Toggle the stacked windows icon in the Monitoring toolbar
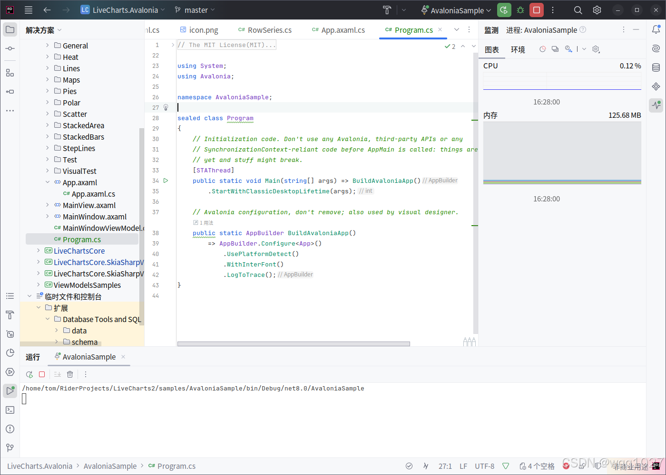 pos(555,49)
